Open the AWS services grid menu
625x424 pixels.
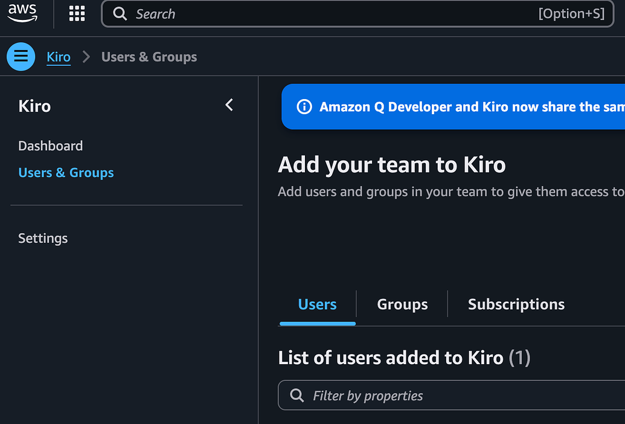77,13
